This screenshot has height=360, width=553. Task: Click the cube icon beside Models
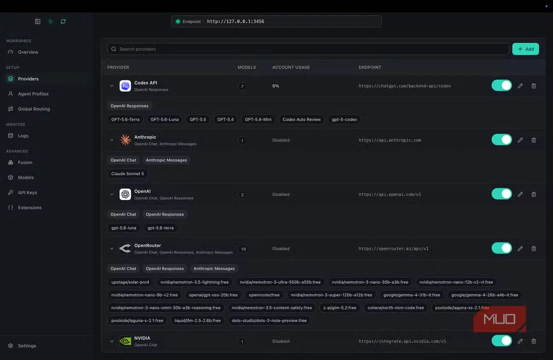(x=11, y=177)
